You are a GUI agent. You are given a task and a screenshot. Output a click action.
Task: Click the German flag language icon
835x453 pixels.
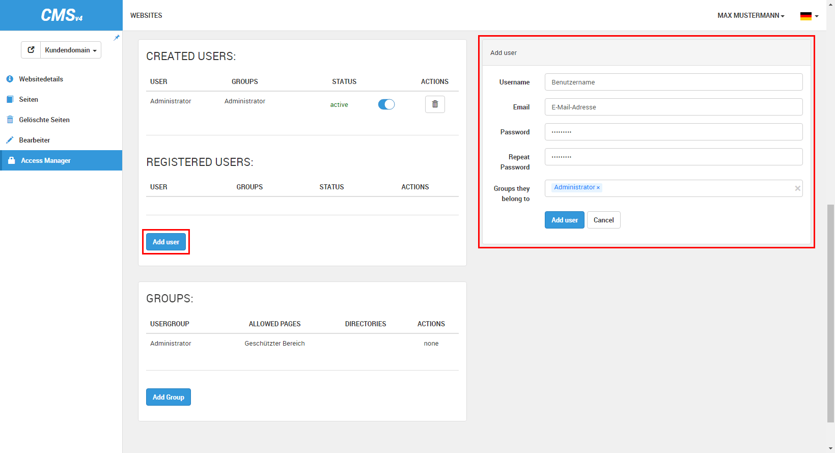[805, 16]
